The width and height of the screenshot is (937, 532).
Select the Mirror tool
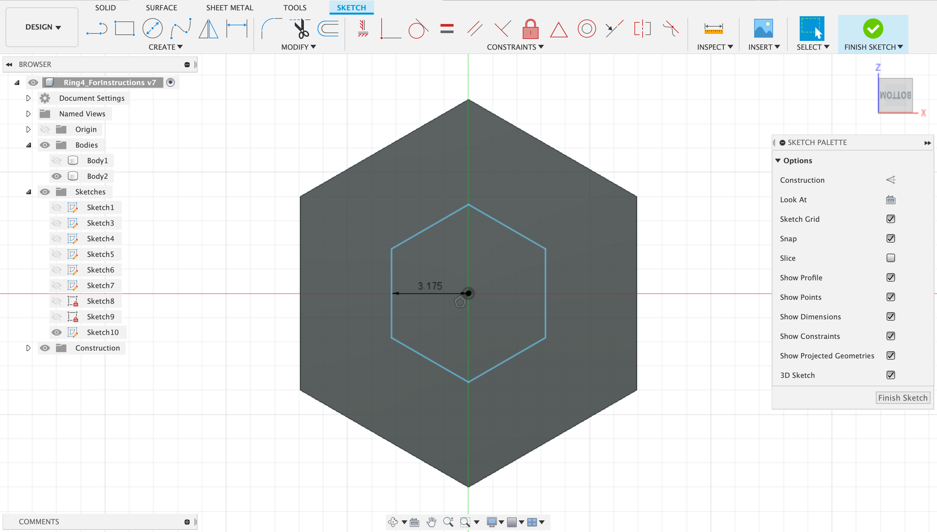(x=208, y=28)
